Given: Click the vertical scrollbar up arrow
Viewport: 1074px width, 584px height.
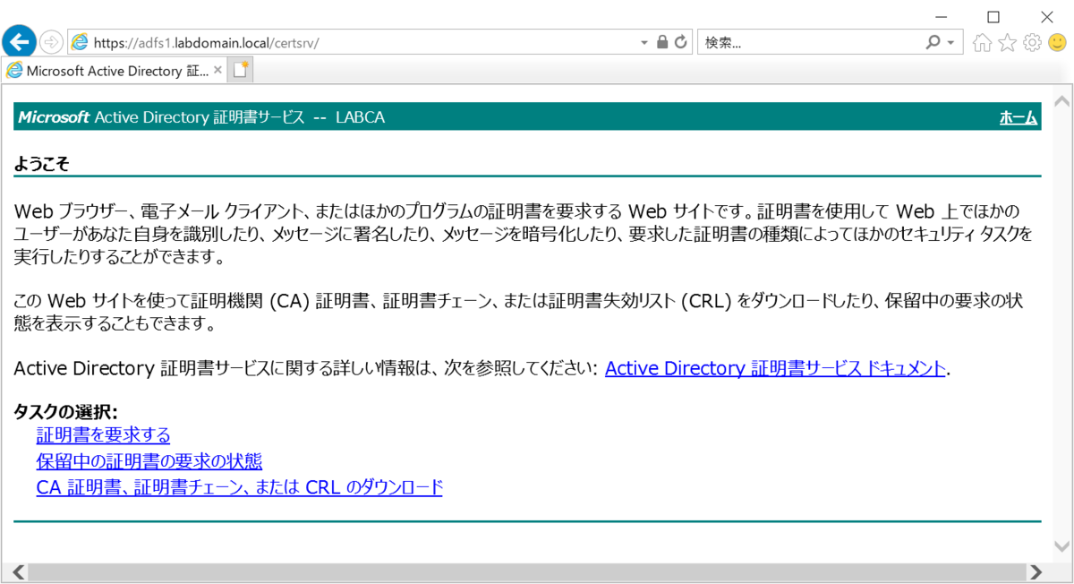Looking at the screenshot, I should [1062, 100].
